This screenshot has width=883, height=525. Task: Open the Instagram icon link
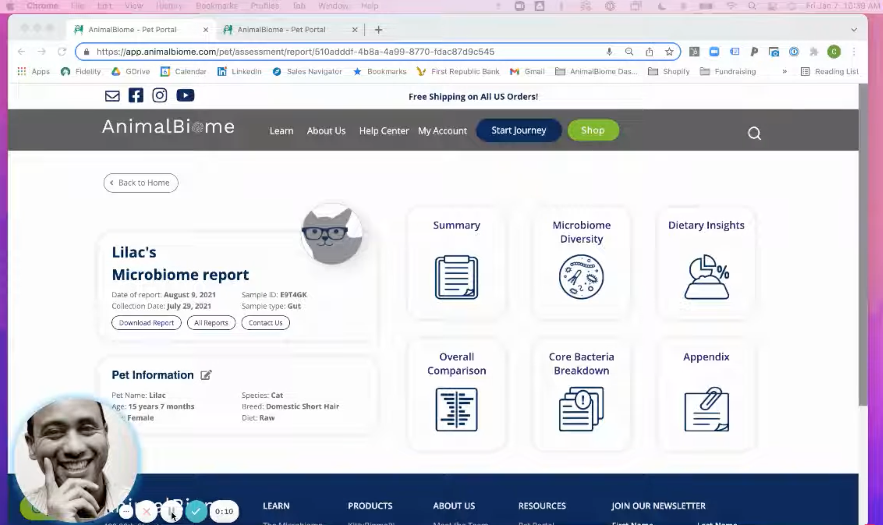[x=160, y=95]
